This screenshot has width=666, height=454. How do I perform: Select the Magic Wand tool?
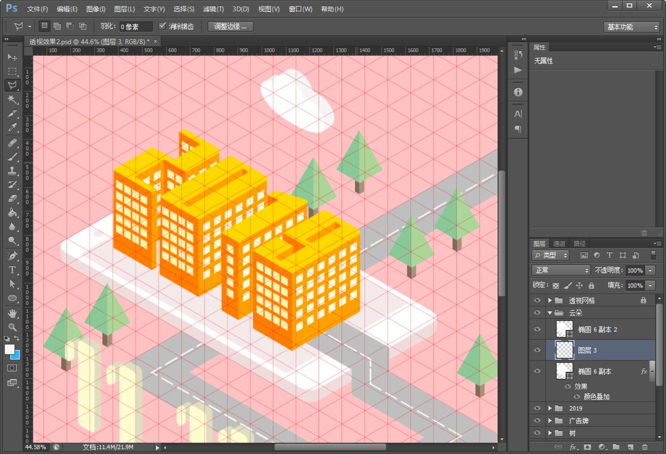[12, 99]
